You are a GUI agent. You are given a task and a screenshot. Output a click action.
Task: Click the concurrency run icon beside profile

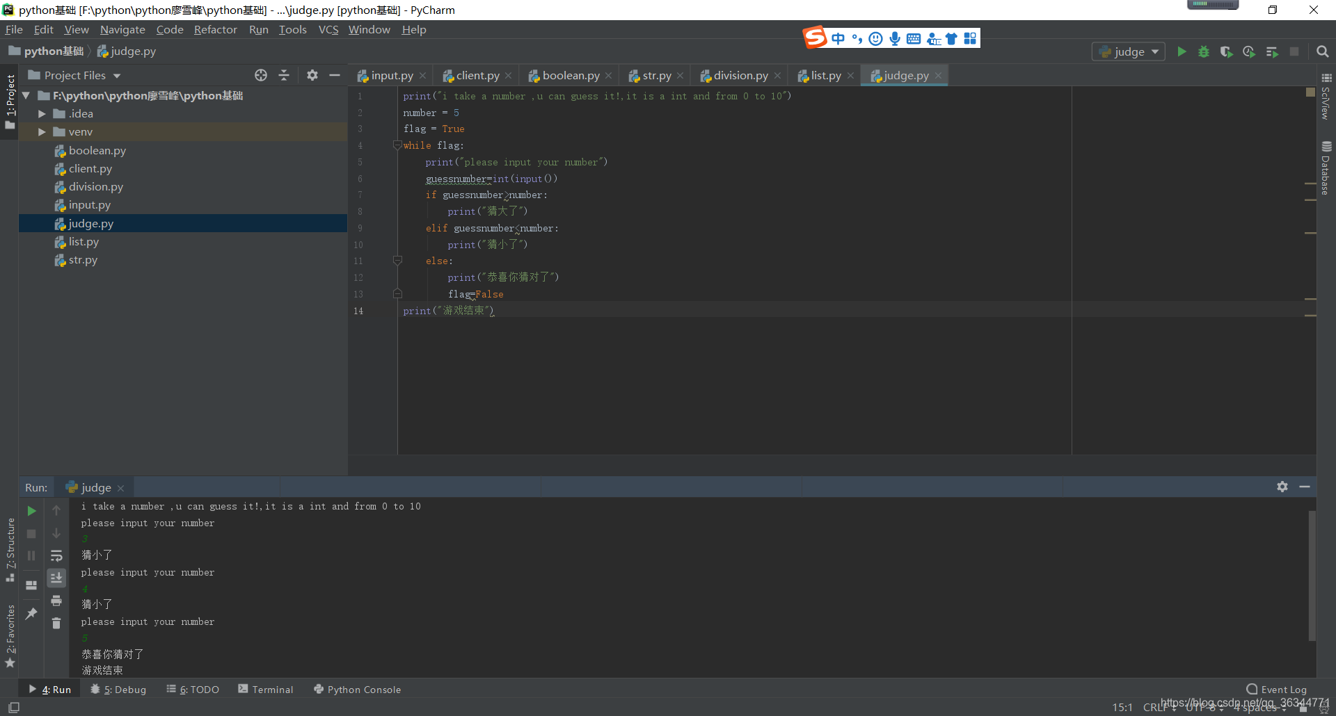[1272, 51]
